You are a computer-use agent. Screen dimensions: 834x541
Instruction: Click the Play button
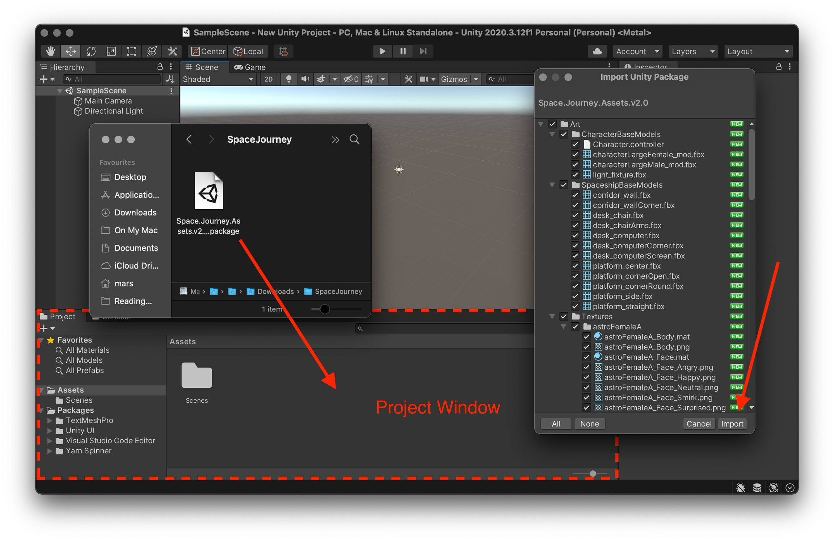click(x=382, y=51)
